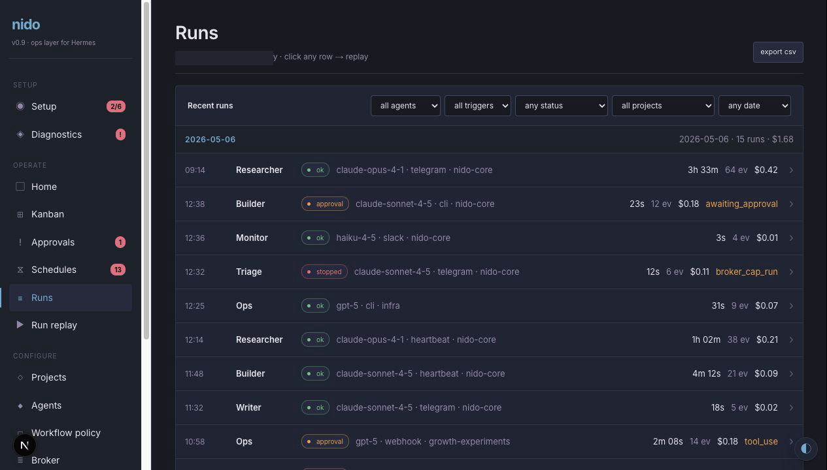Expand the 12:25 Ops run chevron

[x=791, y=305]
